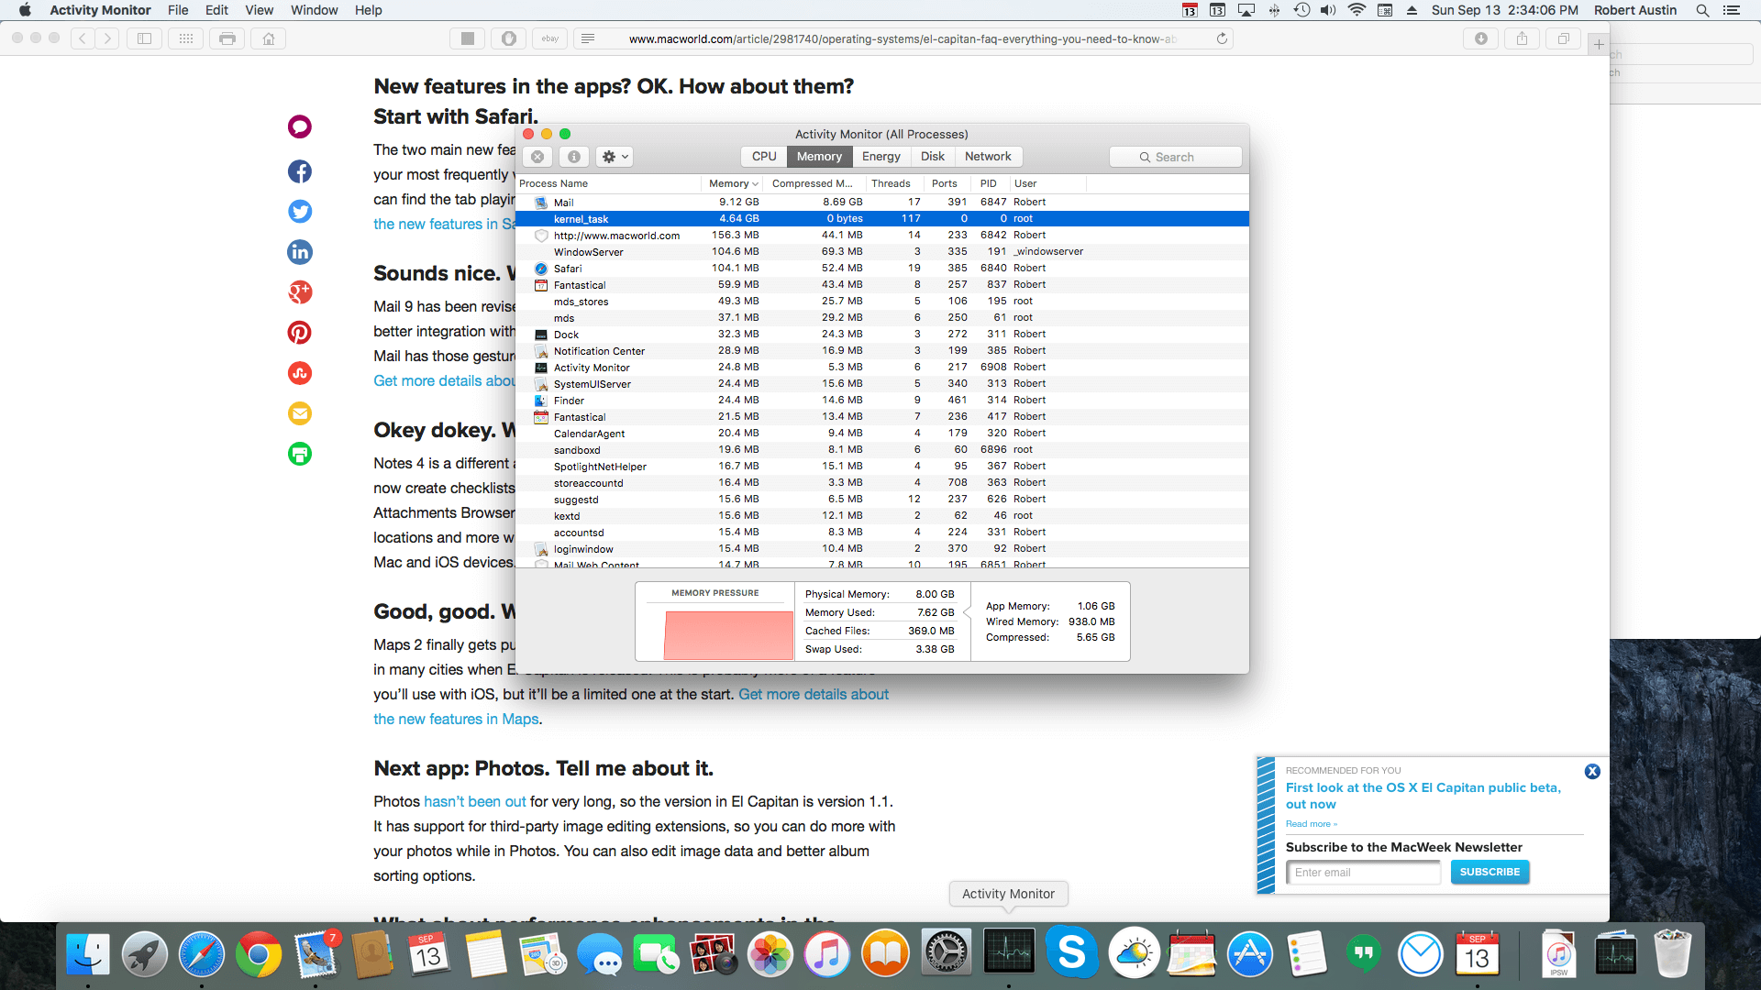This screenshot has height=990, width=1761.
Task: Open the View menu in menu bar
Action: point(259,10)
